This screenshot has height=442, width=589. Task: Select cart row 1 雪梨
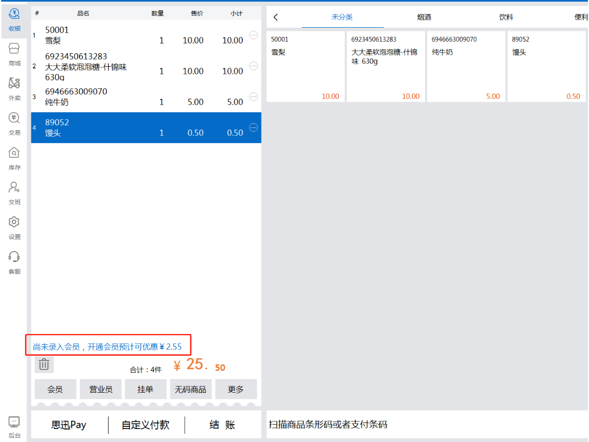coord(146,35)
